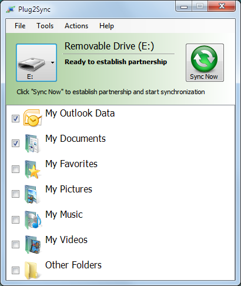Click the My Favorites star folder icon
Viewport: 241px width, 286px height.
pyautogui.click(x=33, y=169)
